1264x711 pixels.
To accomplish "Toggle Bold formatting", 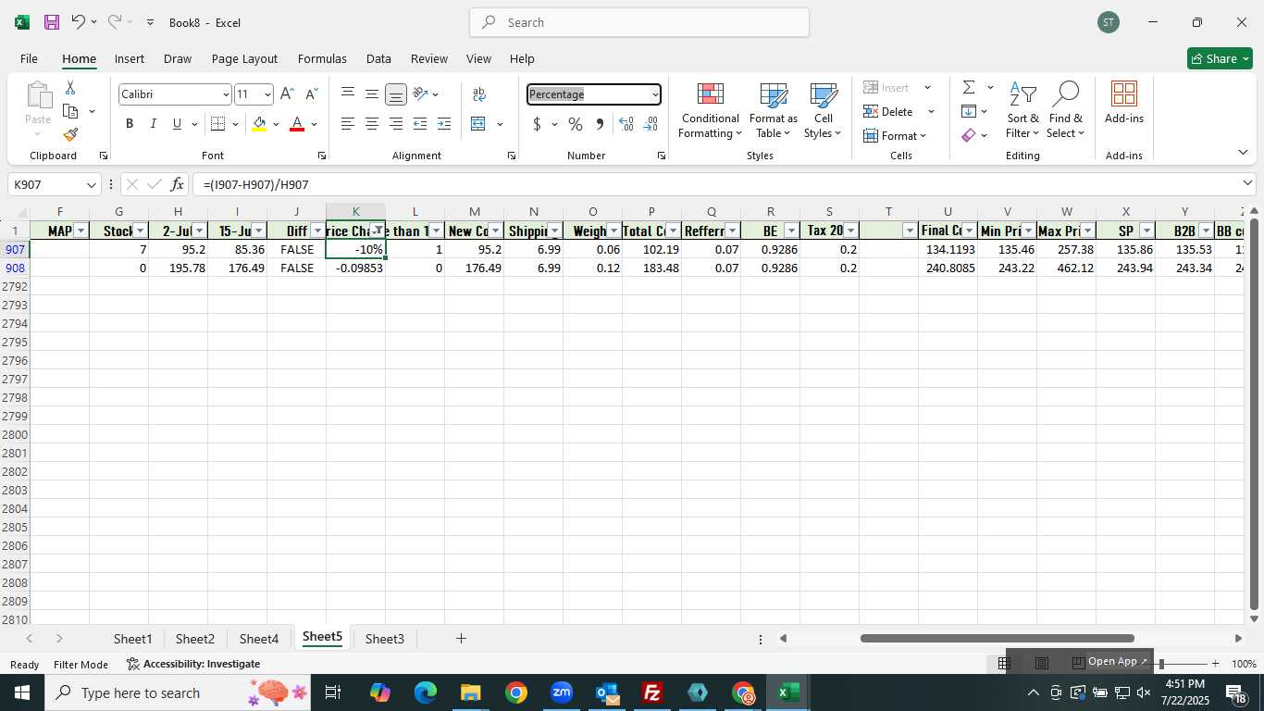I will [130, 124].
